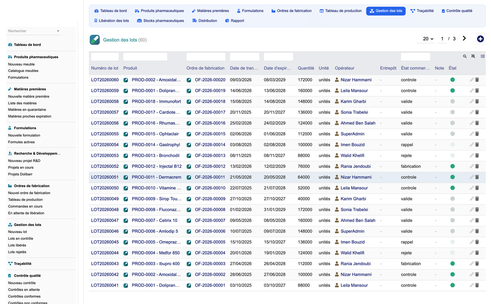Click the Gestion des lots page title icon

pyautogui.click(x=95, y=40)
